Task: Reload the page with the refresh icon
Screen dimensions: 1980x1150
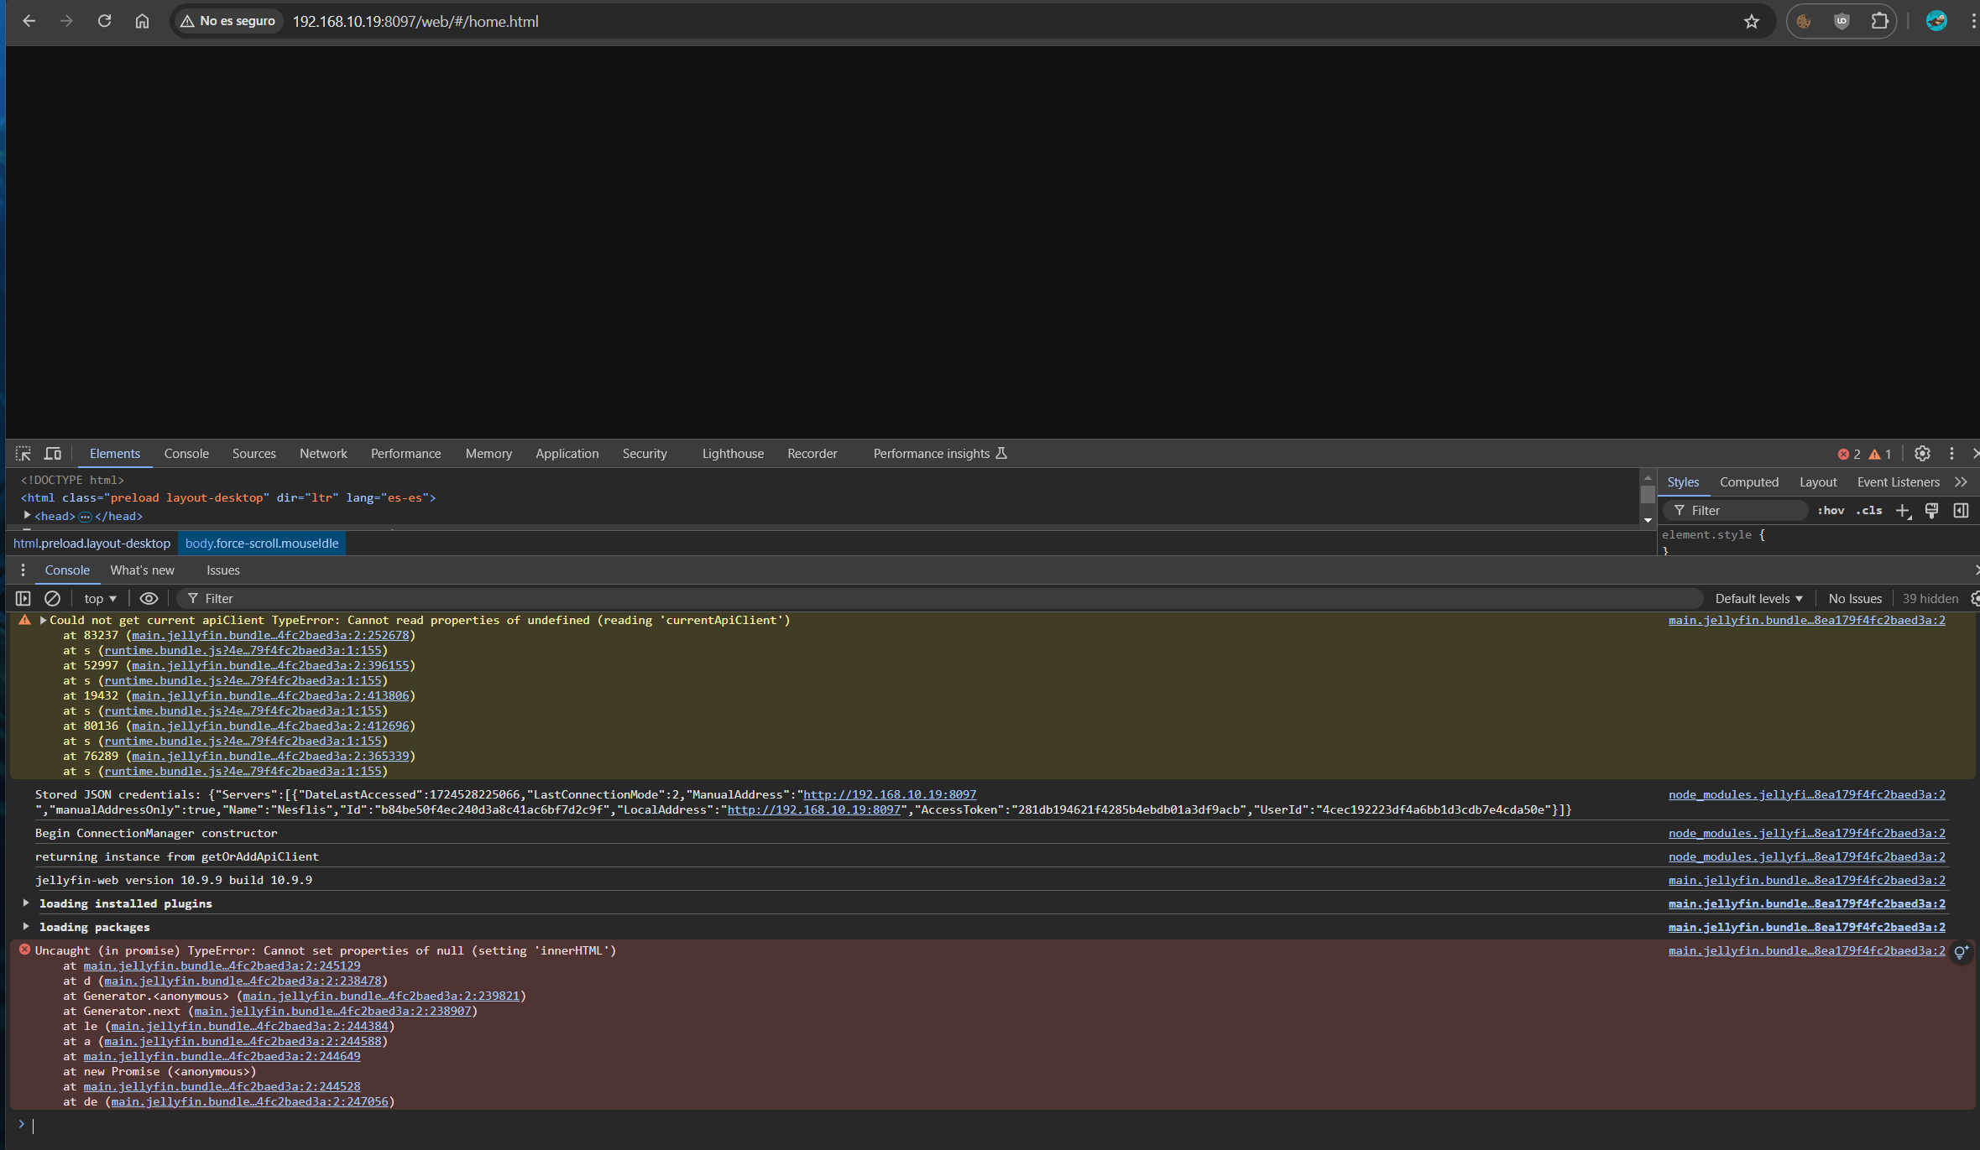Action: (104, 22)
